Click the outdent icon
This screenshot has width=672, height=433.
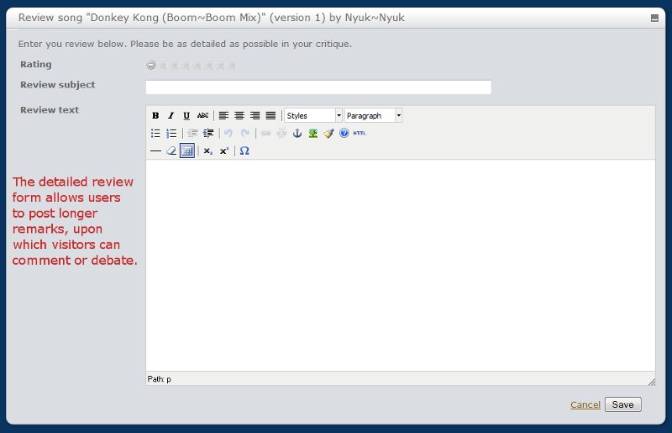[x=192, y=133]
